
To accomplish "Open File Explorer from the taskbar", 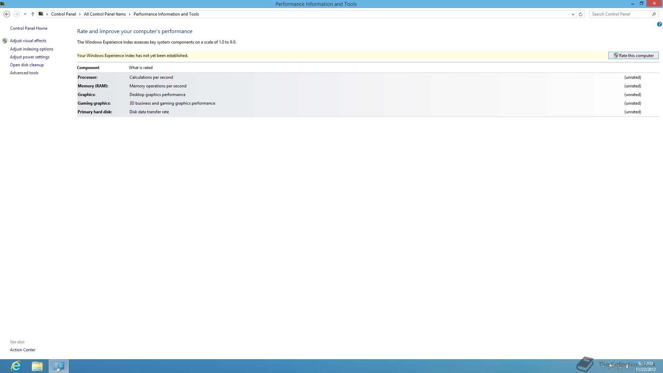I will point(37,366).
